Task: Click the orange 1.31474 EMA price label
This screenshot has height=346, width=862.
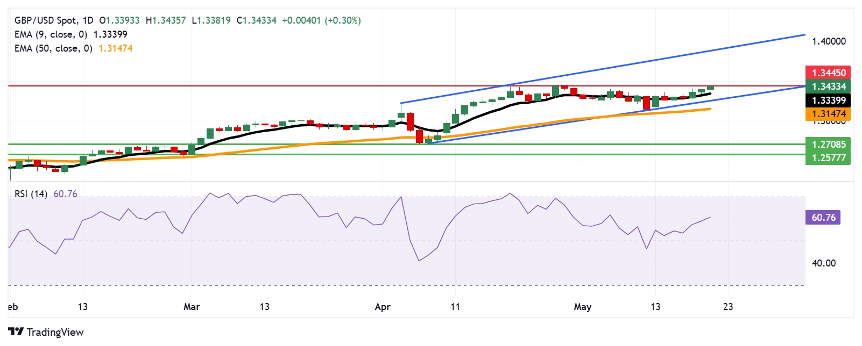Action: [x=828, y=114]
